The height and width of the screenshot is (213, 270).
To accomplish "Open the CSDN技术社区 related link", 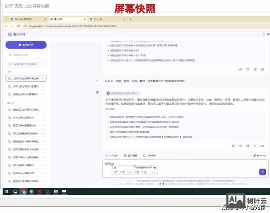I will 147,117.
